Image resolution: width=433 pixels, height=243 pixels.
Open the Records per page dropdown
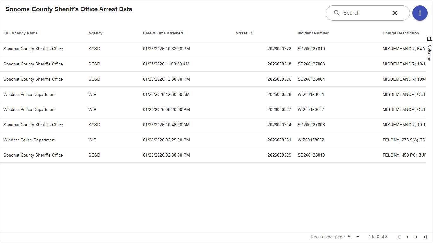353,237
